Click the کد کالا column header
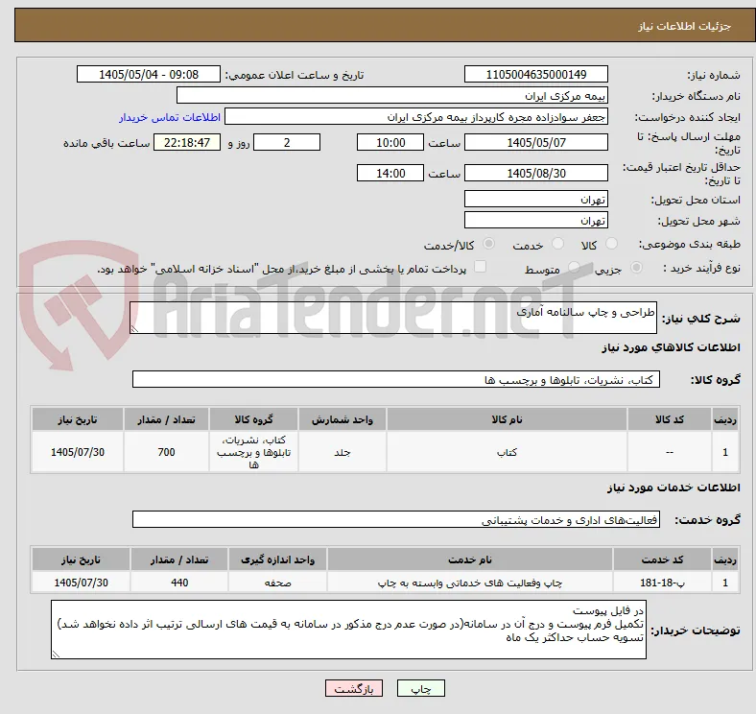 click(x=670, y=418)
